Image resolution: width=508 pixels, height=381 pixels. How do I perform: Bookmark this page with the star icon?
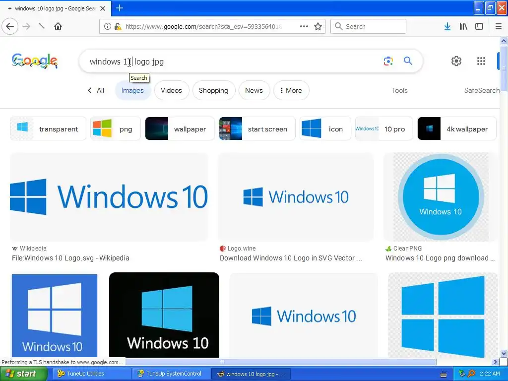(318, 26)
